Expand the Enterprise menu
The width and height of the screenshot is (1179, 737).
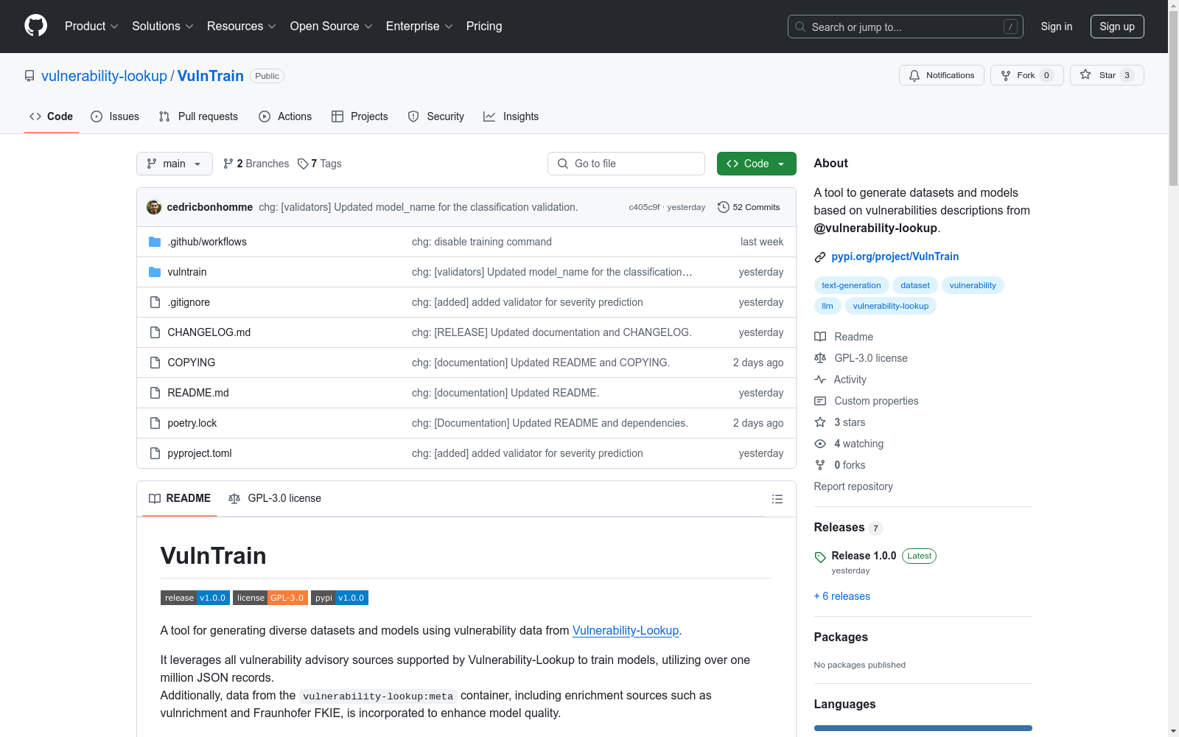[419, 27]
